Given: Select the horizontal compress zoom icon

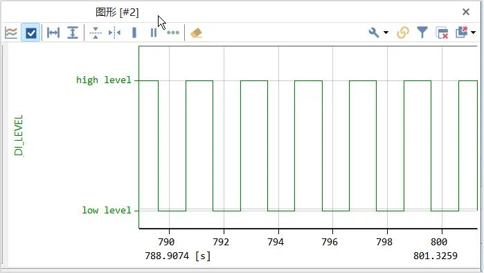Looking at the screenshot, I should click(x=114, y=33).
